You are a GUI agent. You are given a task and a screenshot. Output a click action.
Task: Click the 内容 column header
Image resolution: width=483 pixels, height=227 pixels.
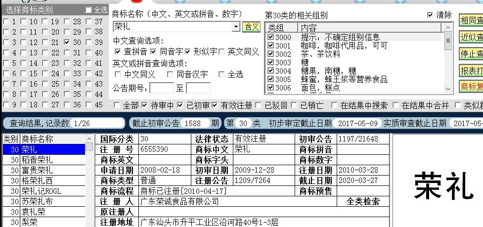[x=370, y=28]
